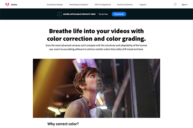
Task: Click the Breathe life into your videos headline
Action: [x=96, y=35]
